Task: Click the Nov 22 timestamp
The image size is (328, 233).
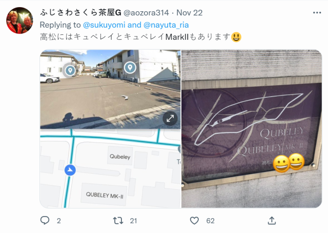Action: tap(190, 13)
